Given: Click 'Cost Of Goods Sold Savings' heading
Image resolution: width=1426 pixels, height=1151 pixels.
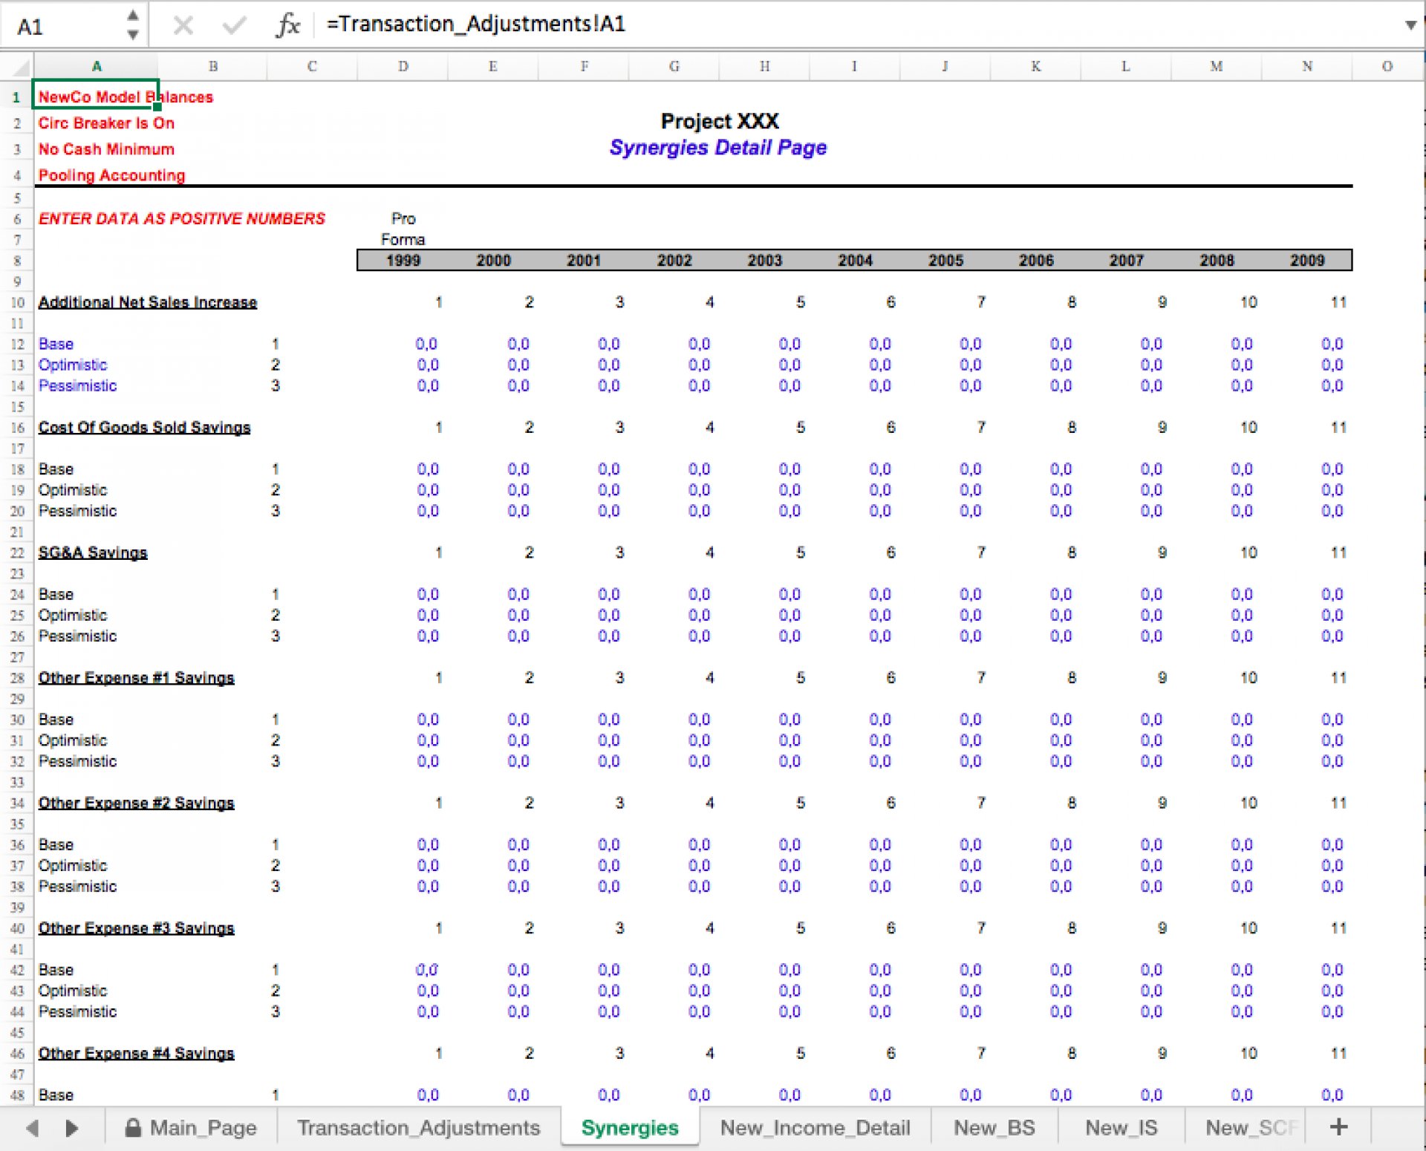Looking at the screenshot, I should click(x=144, y=428).
